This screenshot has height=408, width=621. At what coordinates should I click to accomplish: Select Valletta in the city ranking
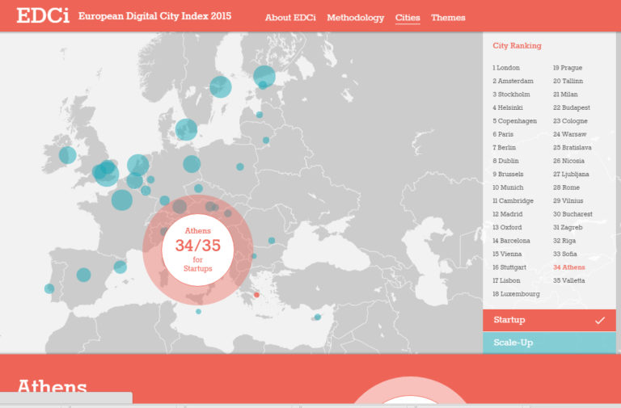[x=571, y=280]
